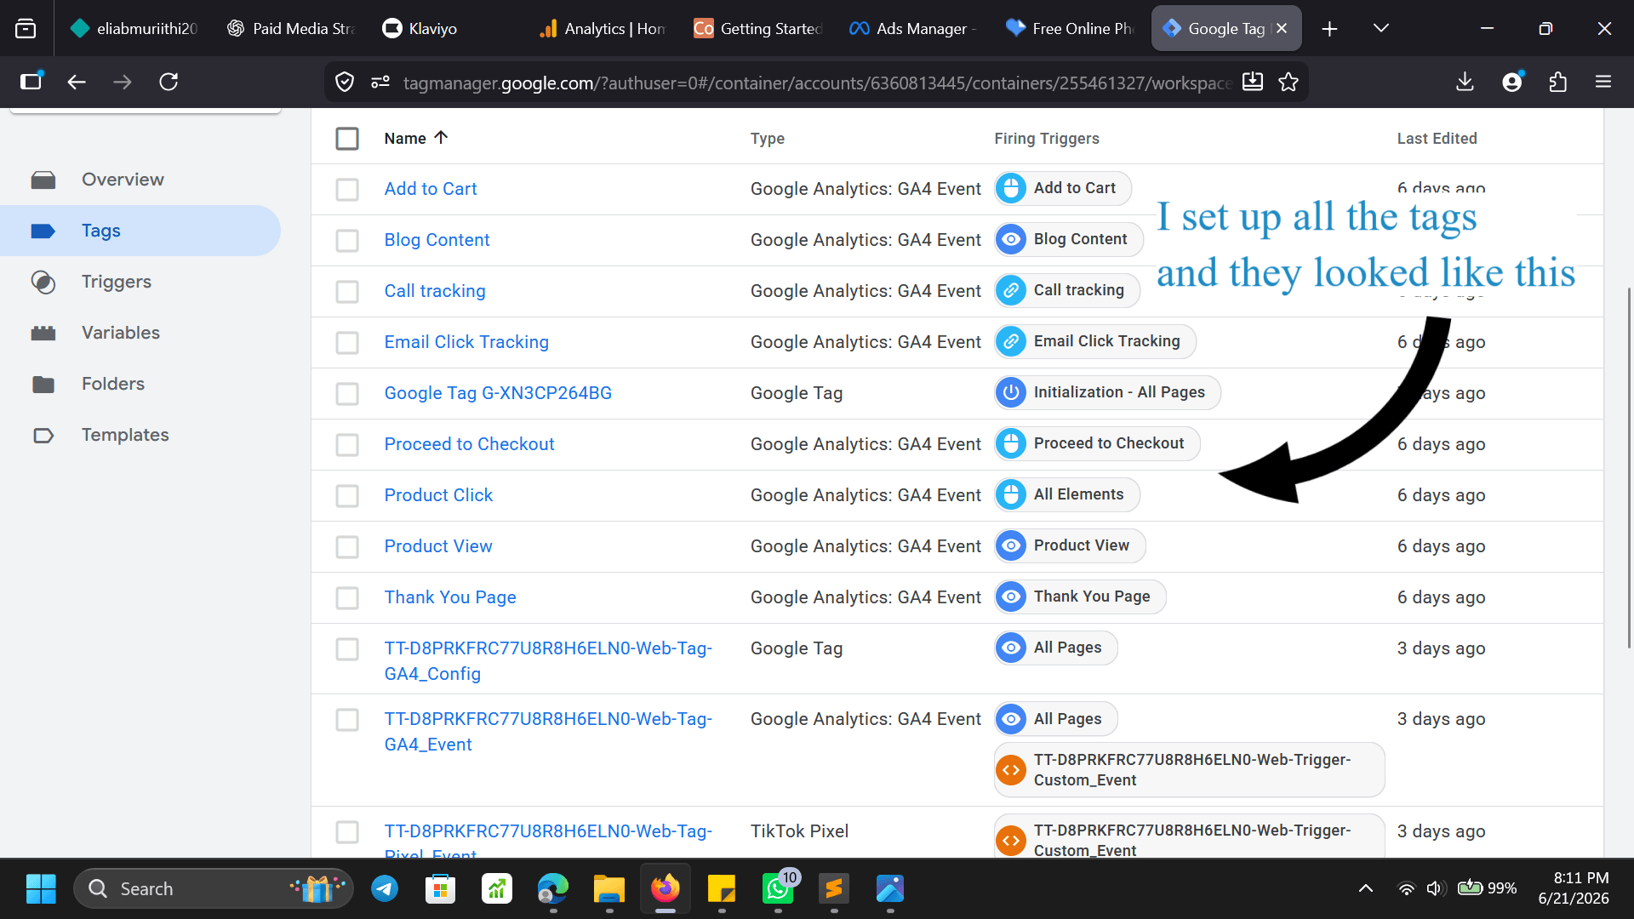This screenshot has height=919, width=1634.
Task: Check the Call tracking tag checkbox
Action: pyautogui.click(x=347, y=291)
